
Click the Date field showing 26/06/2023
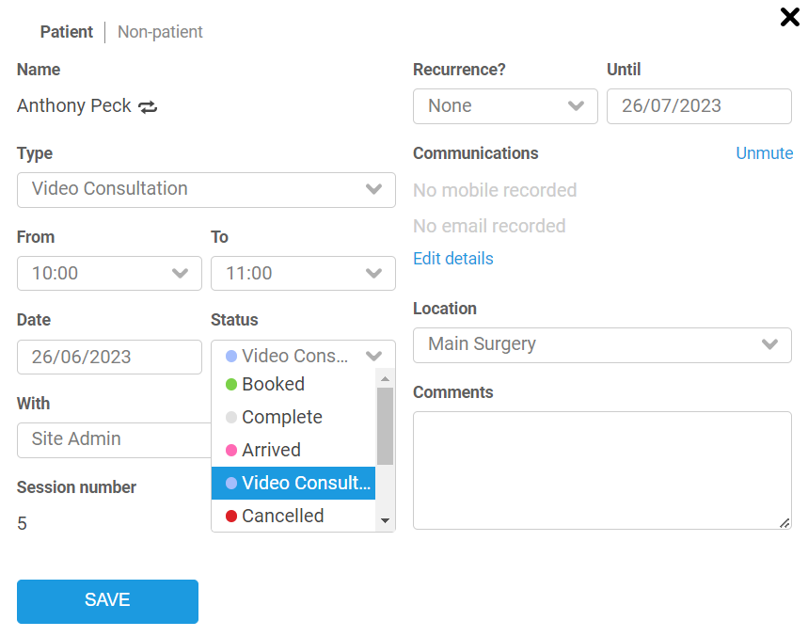109,358
